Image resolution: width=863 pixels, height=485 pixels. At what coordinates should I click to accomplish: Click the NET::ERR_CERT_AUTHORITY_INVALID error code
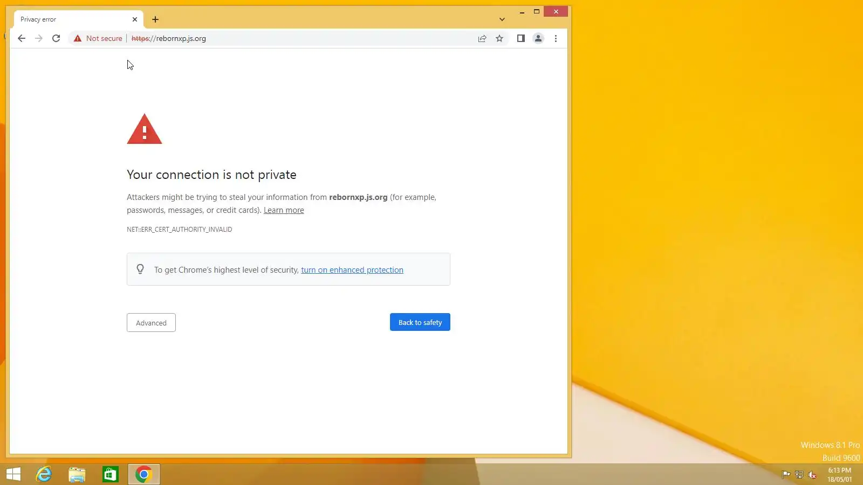180,230
